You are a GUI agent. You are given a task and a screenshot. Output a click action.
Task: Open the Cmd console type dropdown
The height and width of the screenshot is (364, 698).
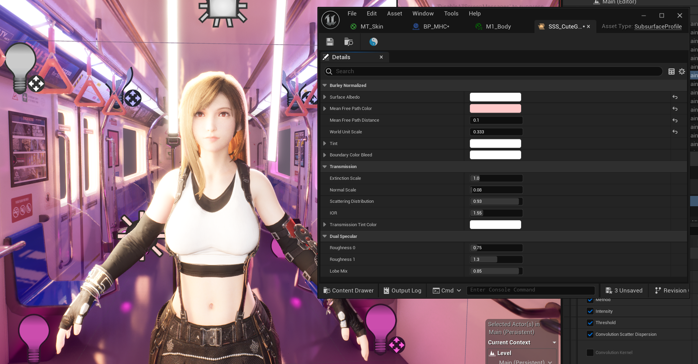coord(447,291)
